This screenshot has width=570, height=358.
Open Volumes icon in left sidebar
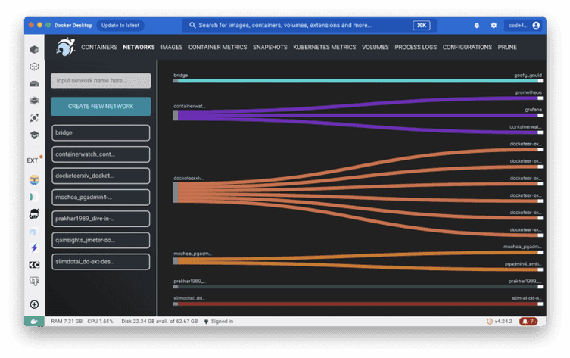click(34, 84)
